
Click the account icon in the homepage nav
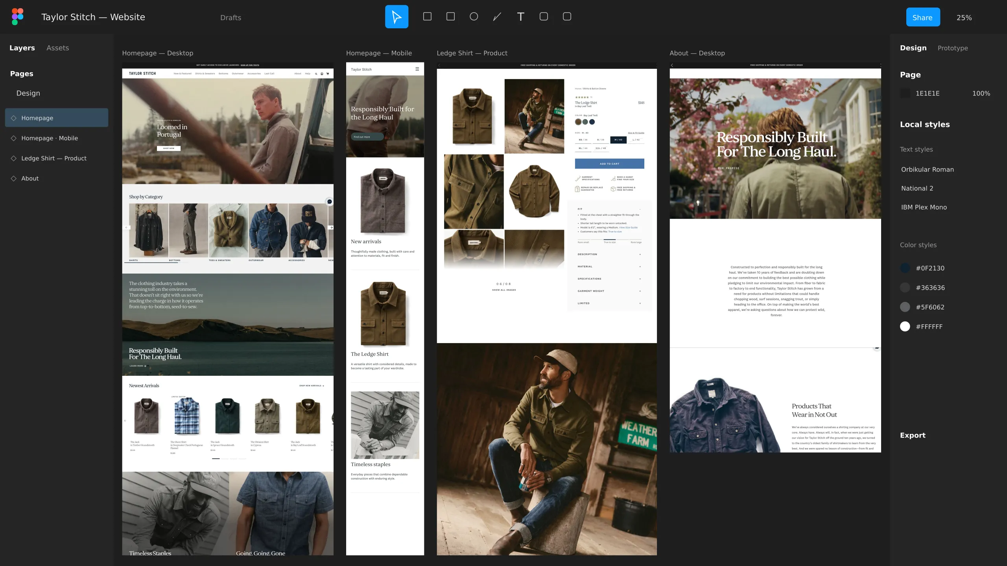pyautogui.click(x=322, y=74)
